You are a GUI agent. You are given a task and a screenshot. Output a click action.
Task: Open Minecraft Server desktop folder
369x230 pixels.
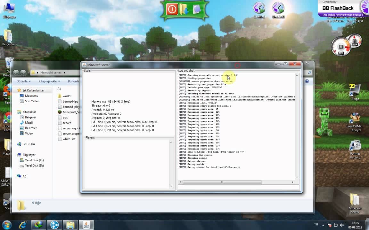[355, 203]
